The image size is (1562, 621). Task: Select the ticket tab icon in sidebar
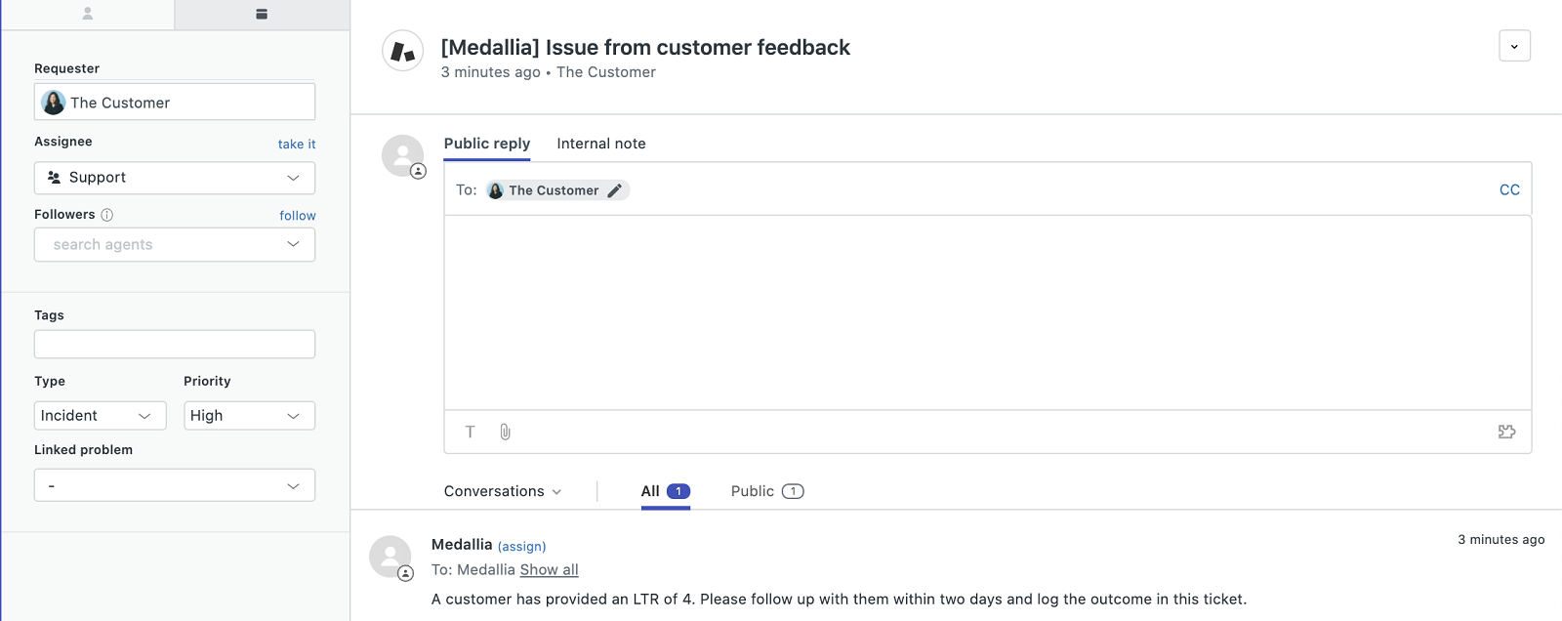(x=262, y=14)
